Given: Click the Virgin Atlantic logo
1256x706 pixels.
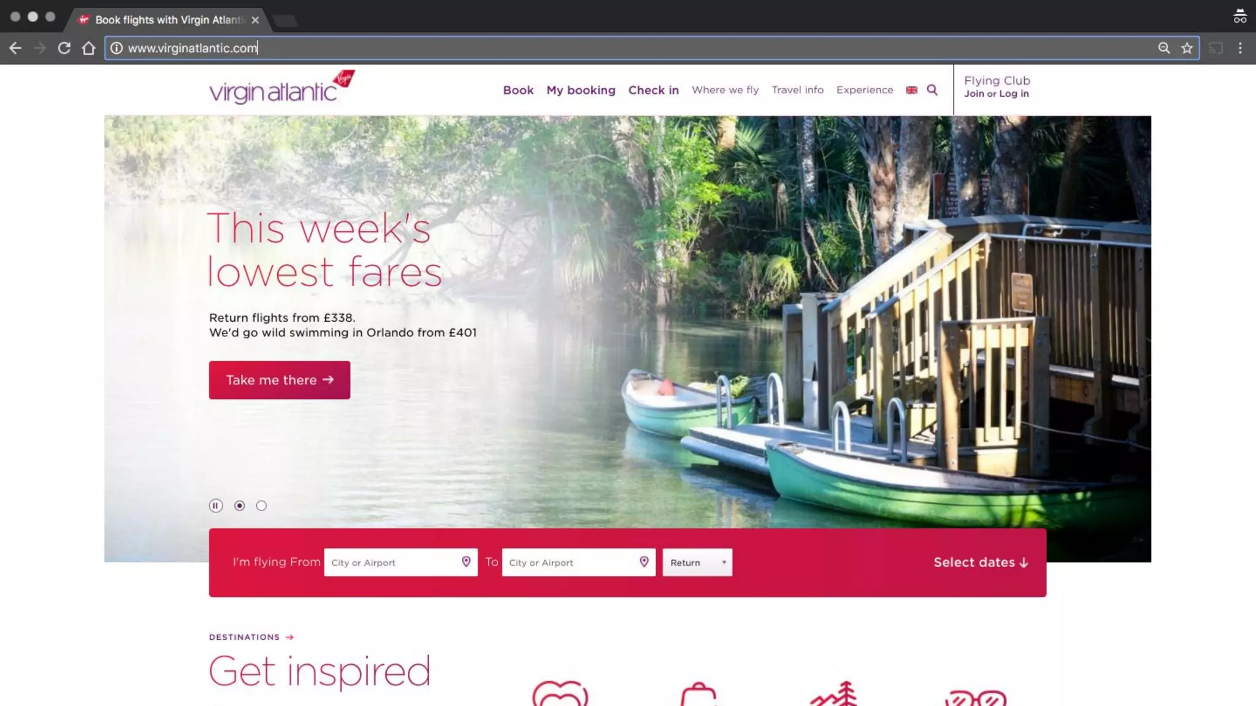Looking at the screenshot, I should click(282, 87).
